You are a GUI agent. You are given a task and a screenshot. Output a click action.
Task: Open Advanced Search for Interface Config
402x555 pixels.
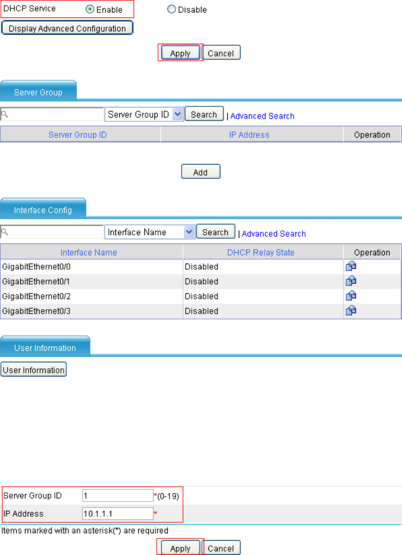pos(274,234)
